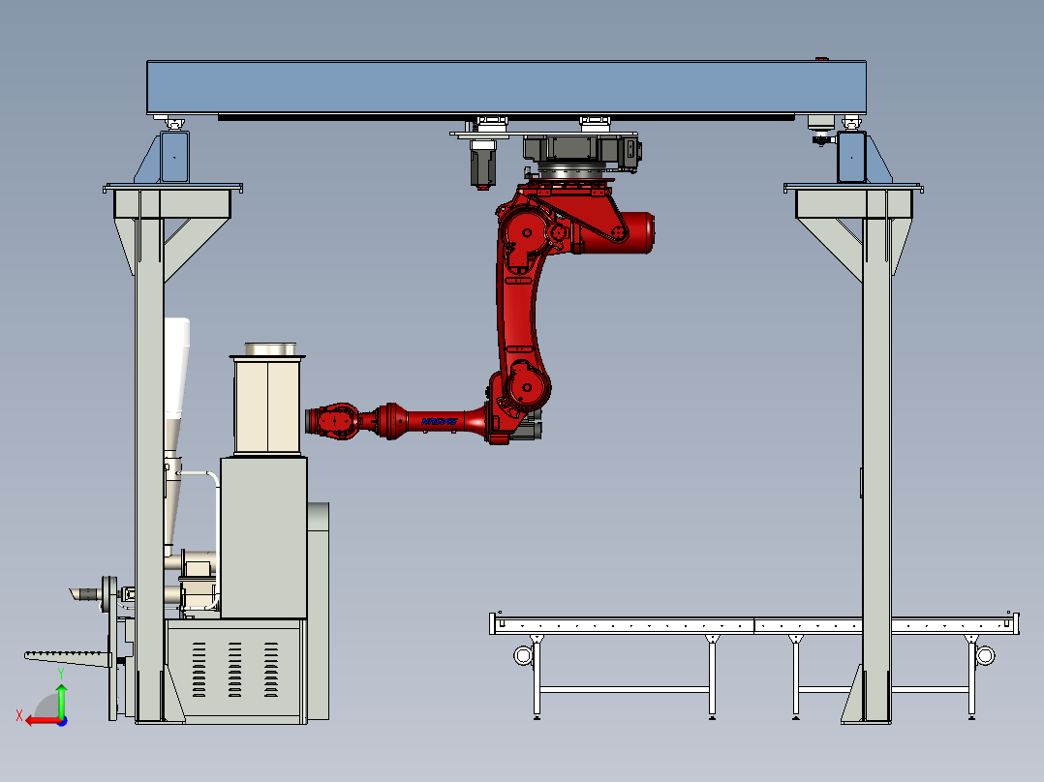Select the red counterbalance cylinder on the robot
Screen dimensions: 1044x782
pos(616,232)
